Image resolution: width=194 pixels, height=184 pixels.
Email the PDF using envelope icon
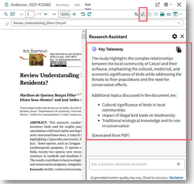coord(169,15)
